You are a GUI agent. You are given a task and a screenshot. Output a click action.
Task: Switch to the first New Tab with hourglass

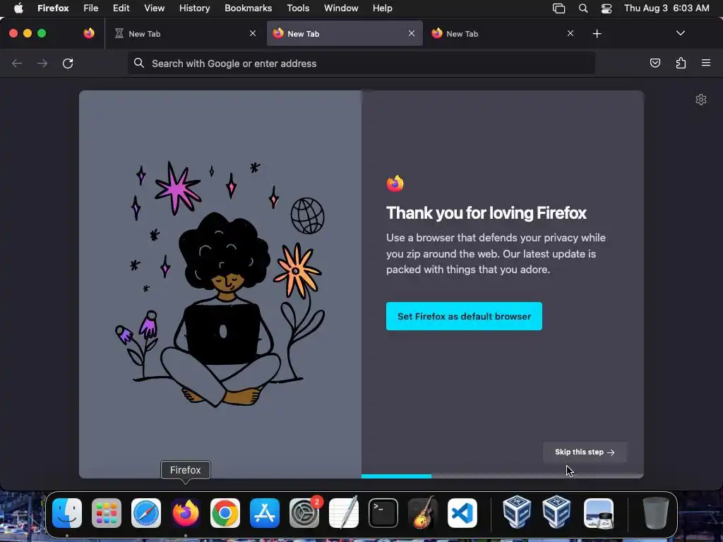184,34
